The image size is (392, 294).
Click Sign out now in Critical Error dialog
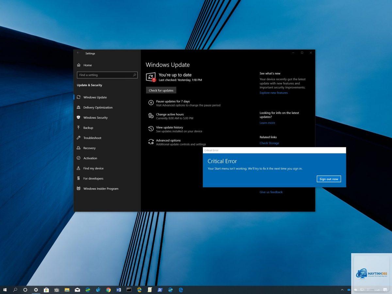point(329,179)
